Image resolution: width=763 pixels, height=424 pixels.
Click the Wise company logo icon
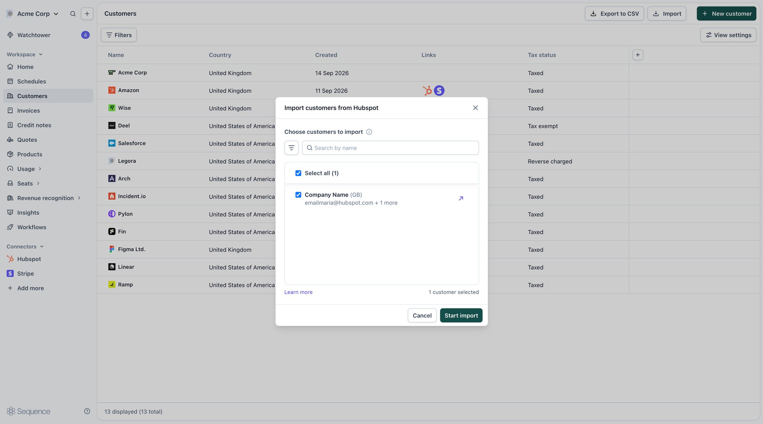pyautogui.click(x=112, y=108)
